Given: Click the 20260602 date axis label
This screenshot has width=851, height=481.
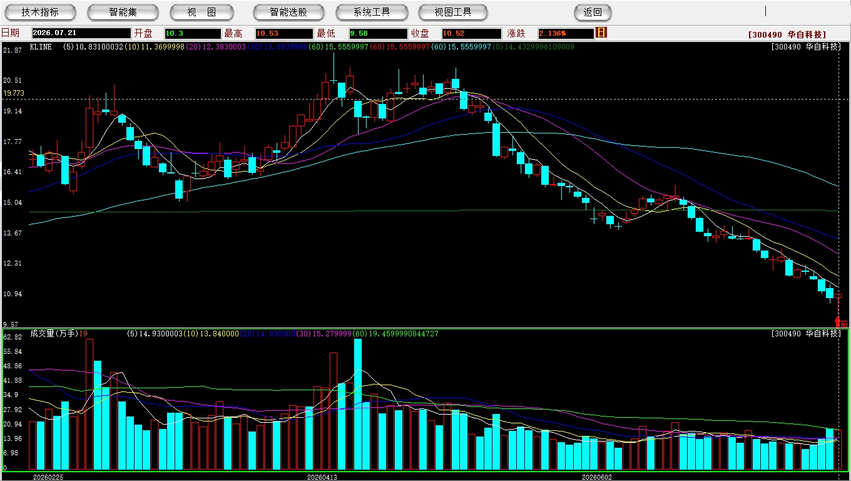Looking at the screenshot, I should [x=596, y=477].
